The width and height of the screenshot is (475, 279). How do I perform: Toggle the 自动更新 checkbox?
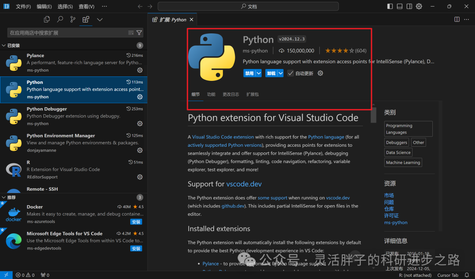click(x=290, y=73)
